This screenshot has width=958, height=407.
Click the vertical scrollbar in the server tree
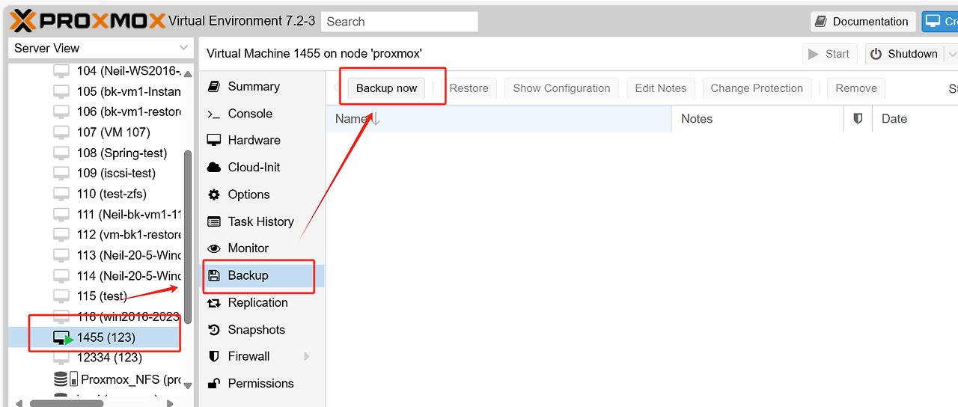[188, 238]
